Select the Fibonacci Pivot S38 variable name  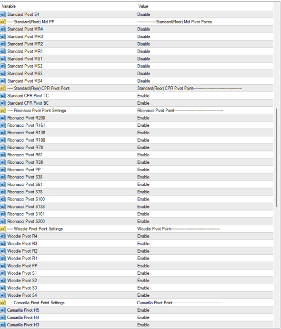click(x=25, y=177)
